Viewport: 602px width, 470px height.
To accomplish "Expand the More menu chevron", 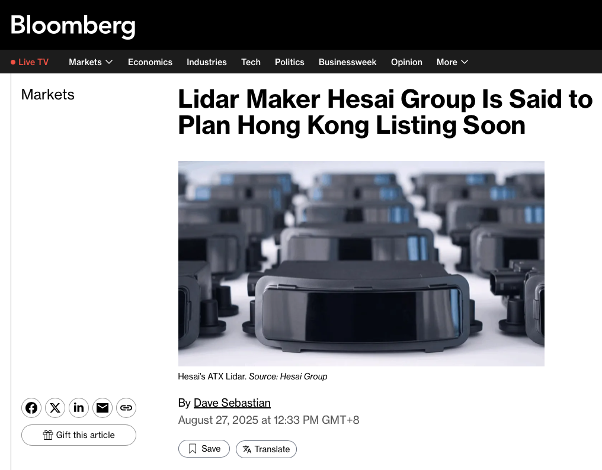I will [x=465, y=62].
